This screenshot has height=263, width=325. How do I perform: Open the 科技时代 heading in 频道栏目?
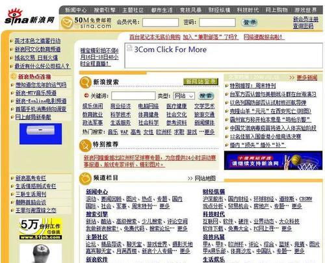click(214, 214)
